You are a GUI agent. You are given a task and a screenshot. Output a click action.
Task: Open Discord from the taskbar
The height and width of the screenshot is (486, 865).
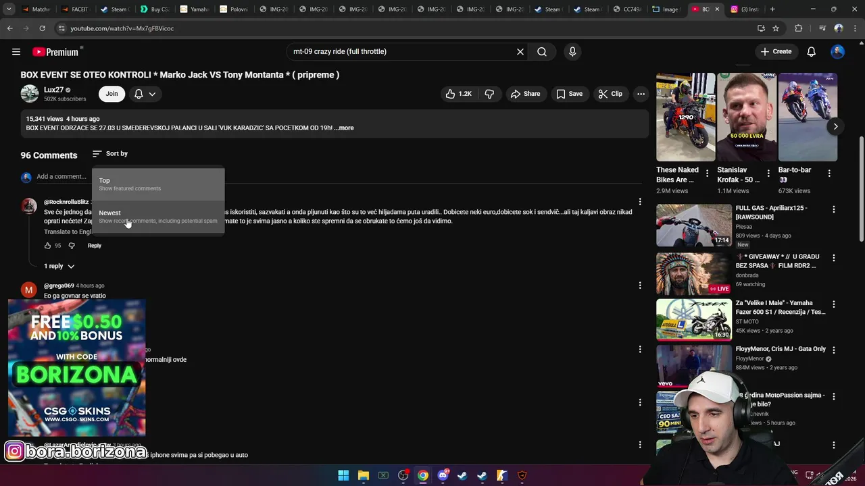[443, 475]
